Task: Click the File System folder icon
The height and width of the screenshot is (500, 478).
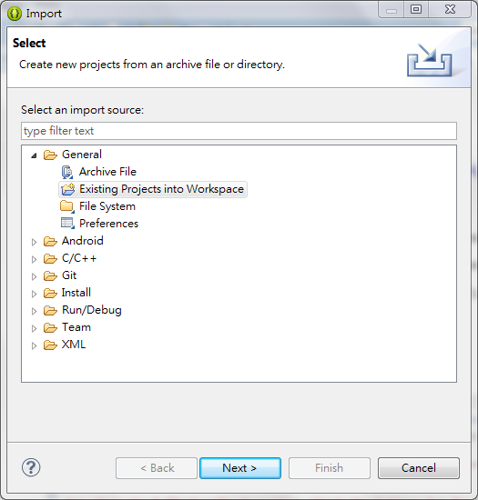Action: click(x=67, y=206)
